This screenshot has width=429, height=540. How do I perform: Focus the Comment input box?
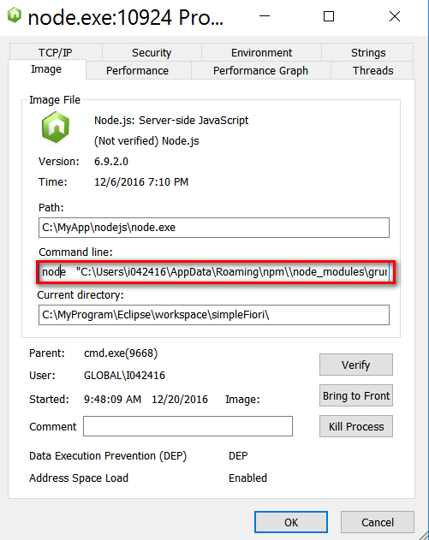188,426
